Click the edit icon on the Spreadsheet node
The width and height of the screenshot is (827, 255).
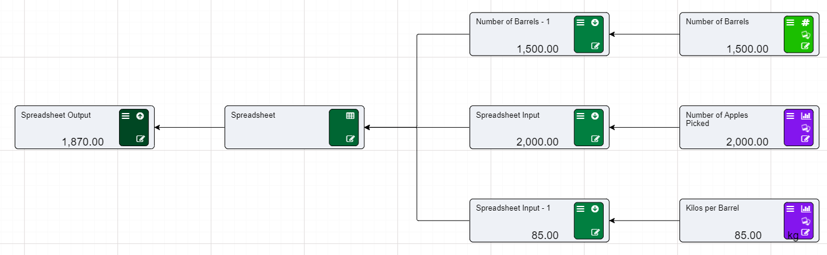(x=350, y=139)
